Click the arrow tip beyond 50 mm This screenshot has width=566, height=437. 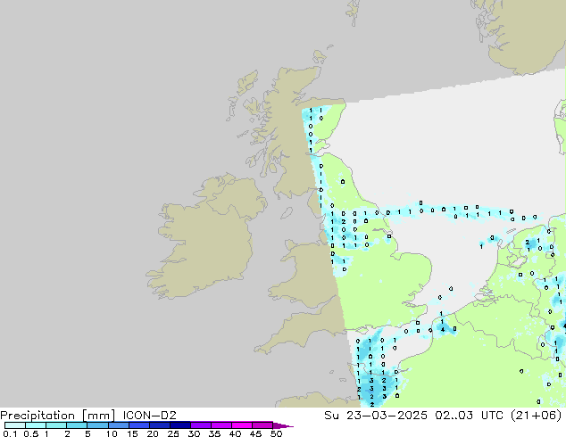tap(283, 425)
